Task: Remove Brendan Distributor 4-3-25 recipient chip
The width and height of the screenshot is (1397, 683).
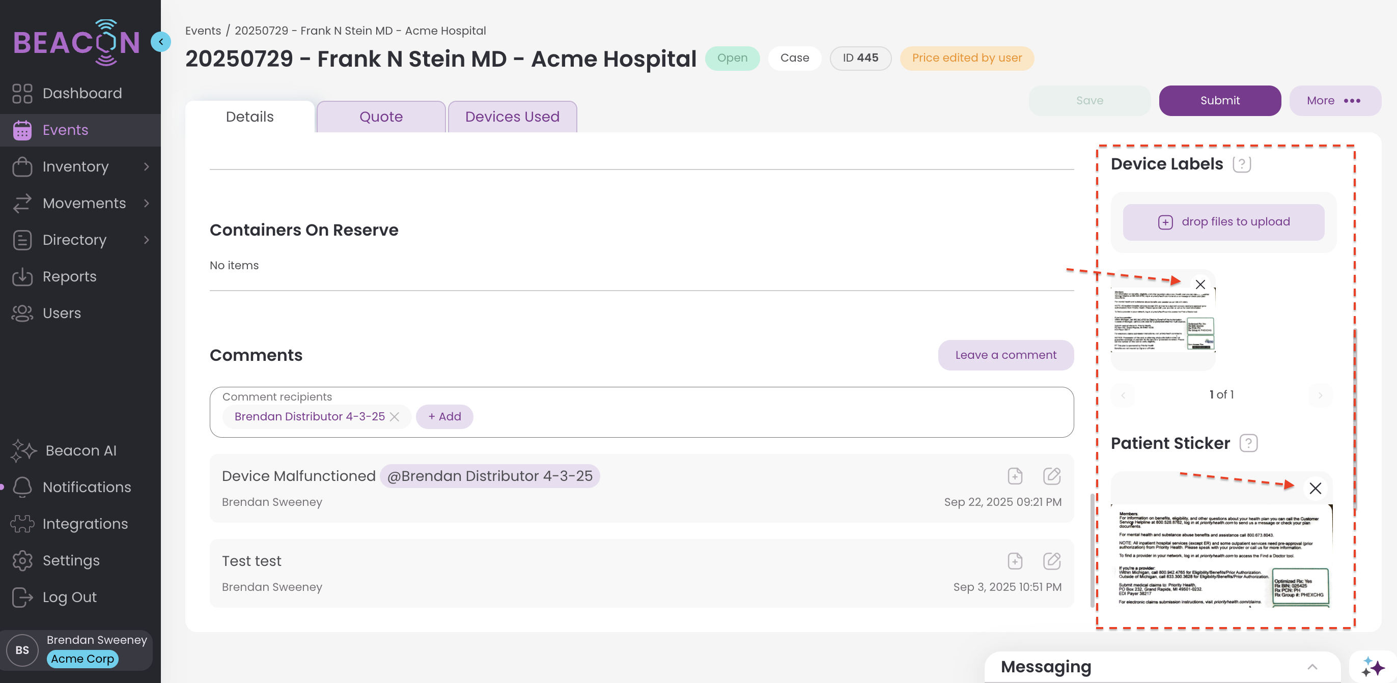Action: coord(395,417)
